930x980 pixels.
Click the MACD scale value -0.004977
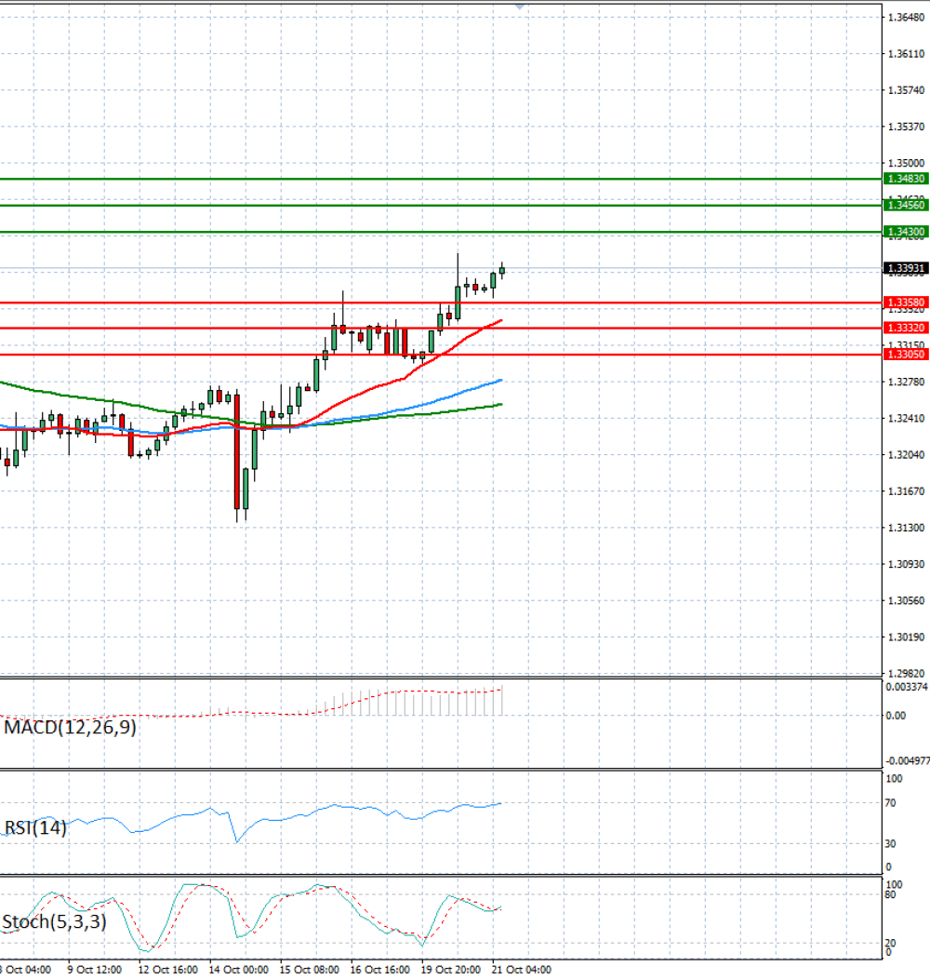pos(908,761)
